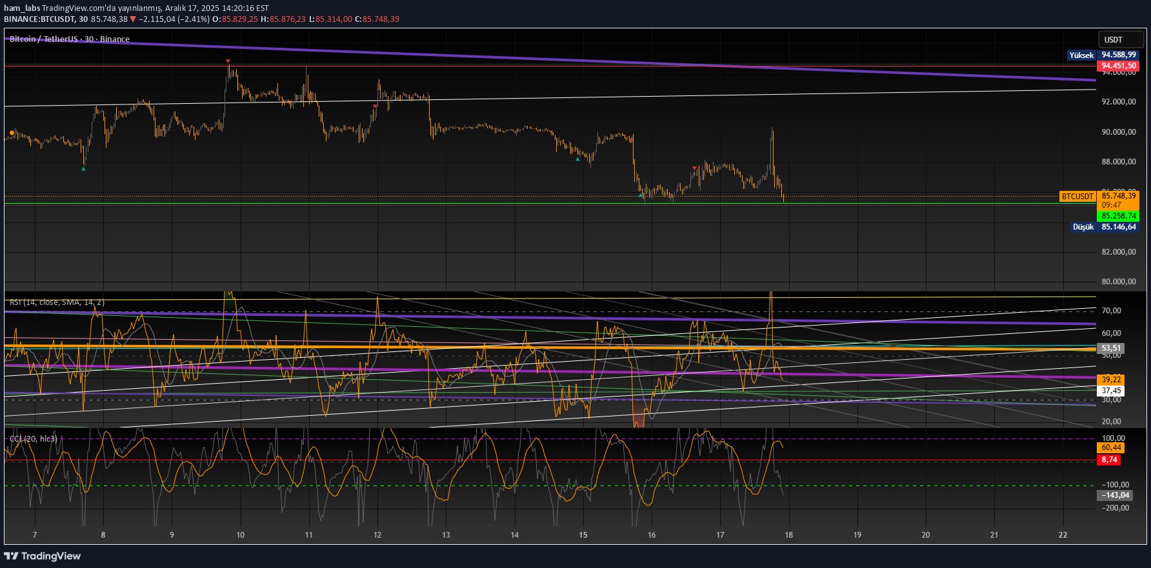This screenshot has width=1151, height=568.
Task: Select the Düşük low price label
Action: (1083, 227)
